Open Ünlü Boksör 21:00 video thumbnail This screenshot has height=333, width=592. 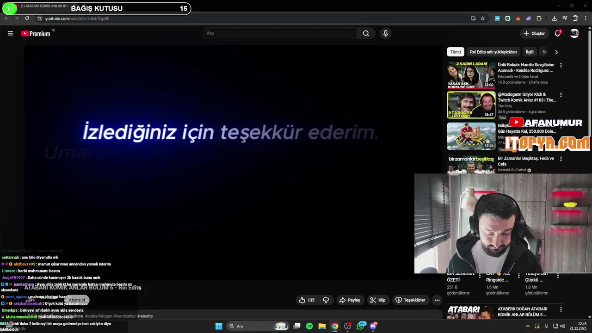(471, 75)
